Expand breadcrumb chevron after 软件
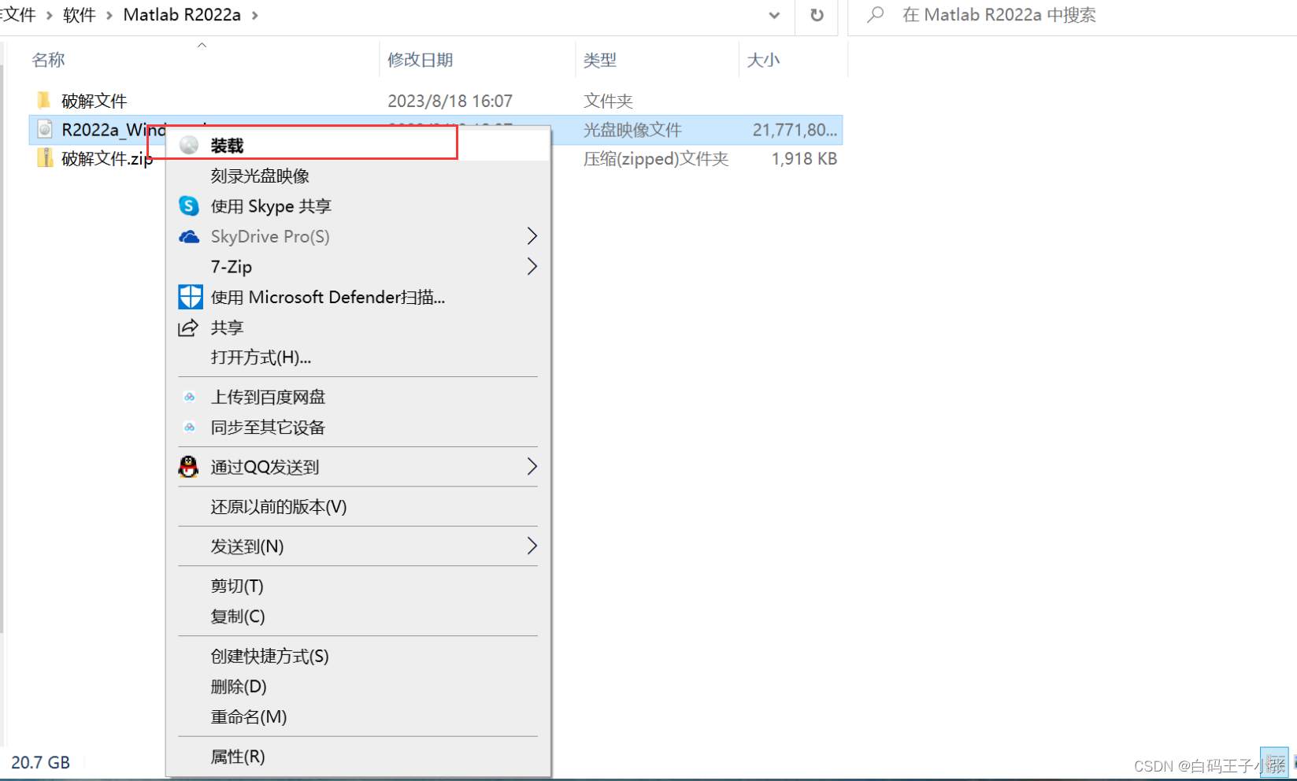The height and width of the screenshot is (781, 1297). (x=109, y=15)
